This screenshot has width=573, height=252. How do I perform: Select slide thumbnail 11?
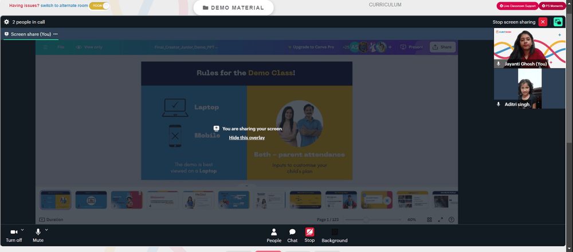click(413, 200)
